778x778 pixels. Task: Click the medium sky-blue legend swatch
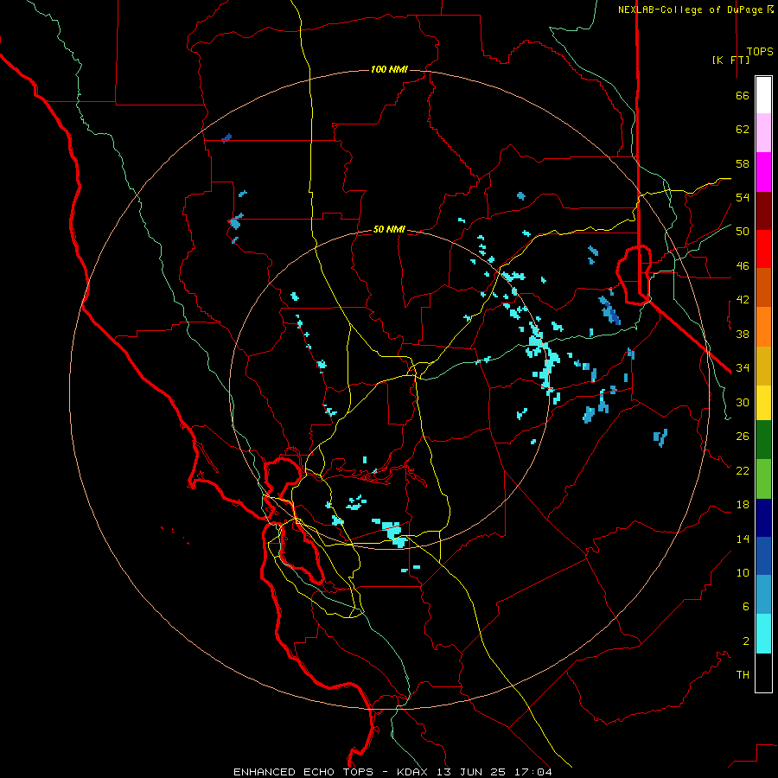tap(763, 595)
